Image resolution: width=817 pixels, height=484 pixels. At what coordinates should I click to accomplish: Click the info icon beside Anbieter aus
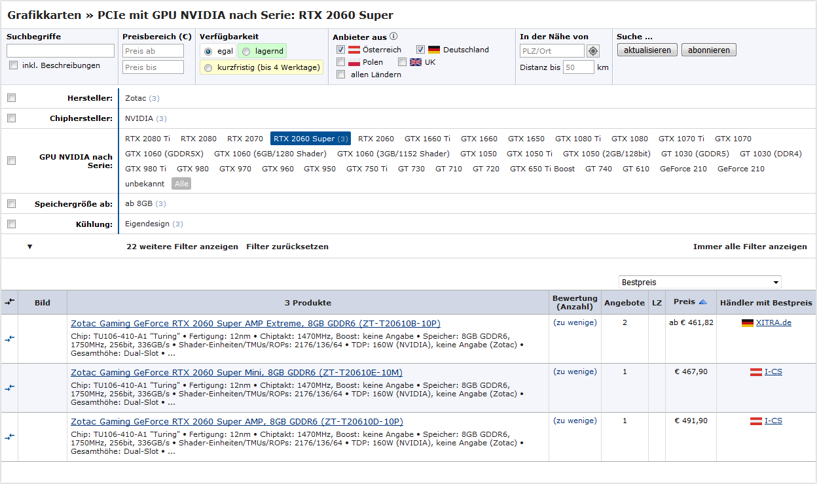click(x=393, y=37)
